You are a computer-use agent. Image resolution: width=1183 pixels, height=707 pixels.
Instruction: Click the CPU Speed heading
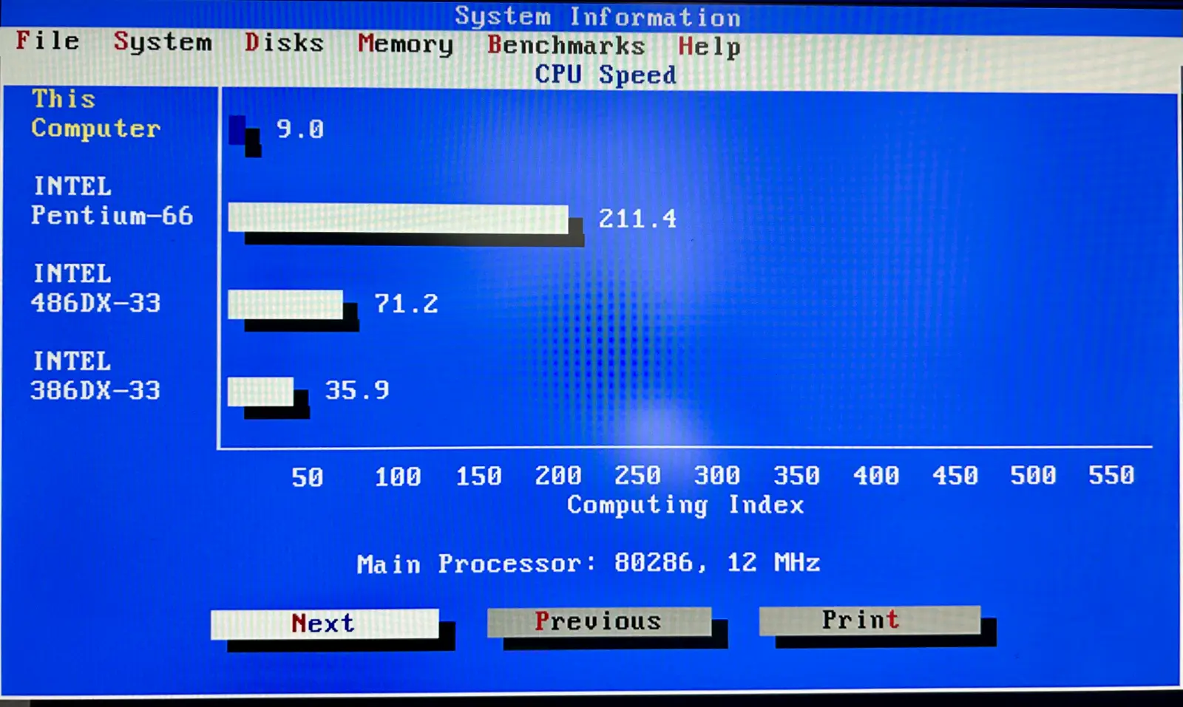coord(606,75)
